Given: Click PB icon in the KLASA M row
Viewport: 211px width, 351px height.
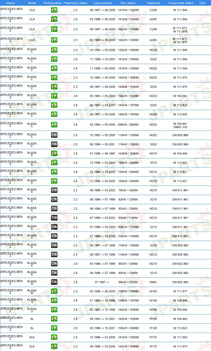Looking at the screenshot, I should tap(54, 291).
